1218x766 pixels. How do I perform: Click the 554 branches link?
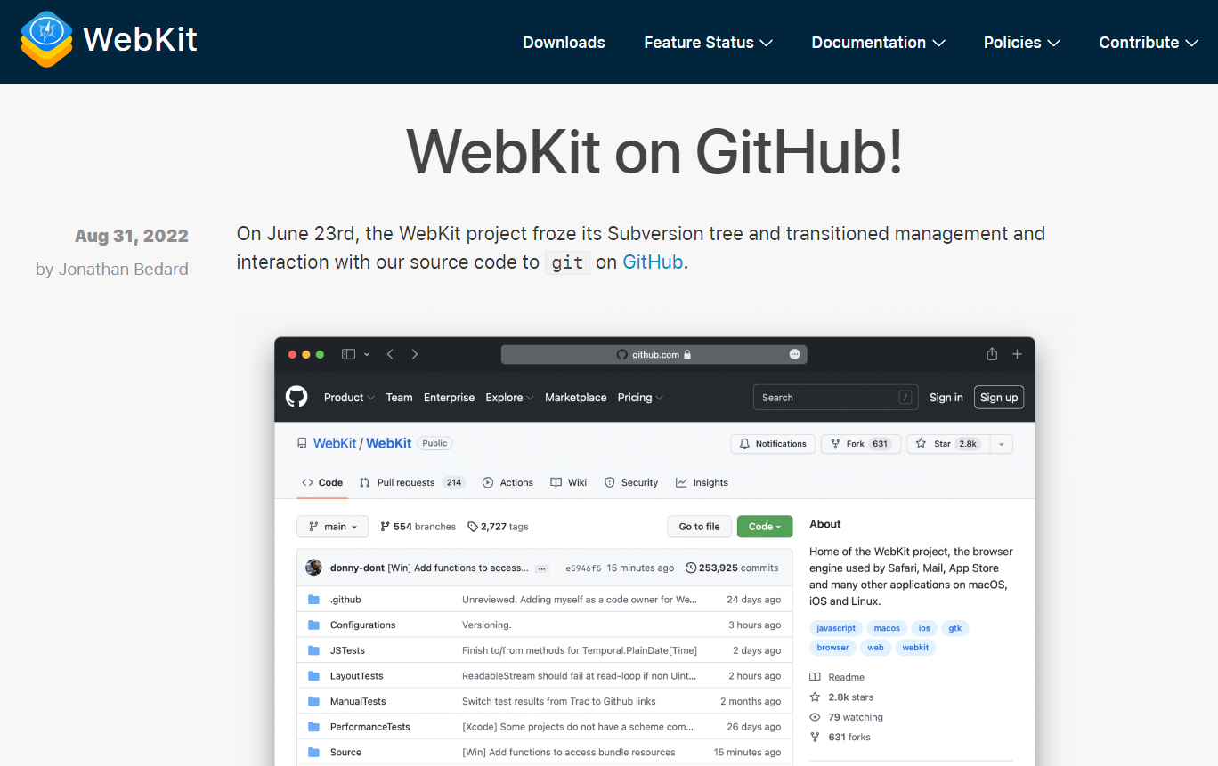pyautogui.click(x=418, y=527)
